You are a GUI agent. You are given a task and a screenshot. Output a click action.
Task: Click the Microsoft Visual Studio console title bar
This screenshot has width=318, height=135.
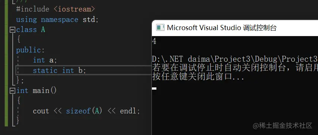[235, 28]
